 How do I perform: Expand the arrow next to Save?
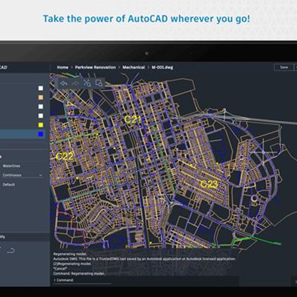[x=294, y=67]
